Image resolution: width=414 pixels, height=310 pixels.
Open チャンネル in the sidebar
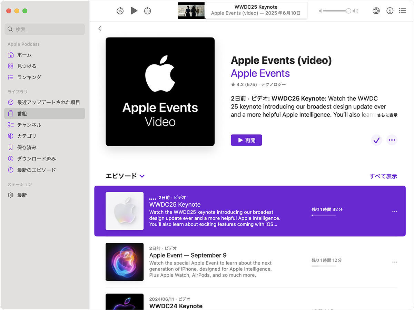pos(45,125)
